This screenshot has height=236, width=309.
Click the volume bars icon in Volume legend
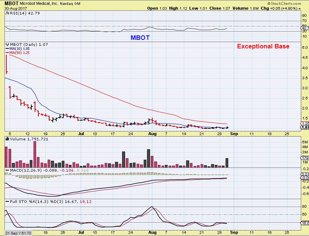point(7,139)
